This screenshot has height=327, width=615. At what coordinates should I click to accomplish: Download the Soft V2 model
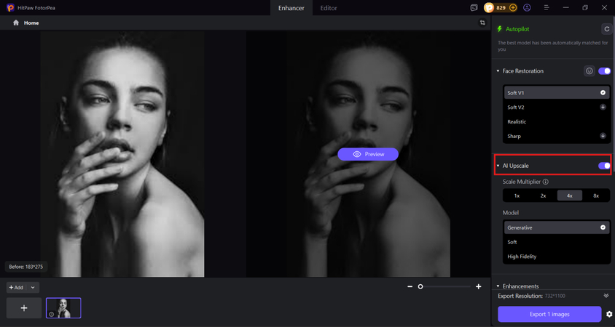pos(603,107)
